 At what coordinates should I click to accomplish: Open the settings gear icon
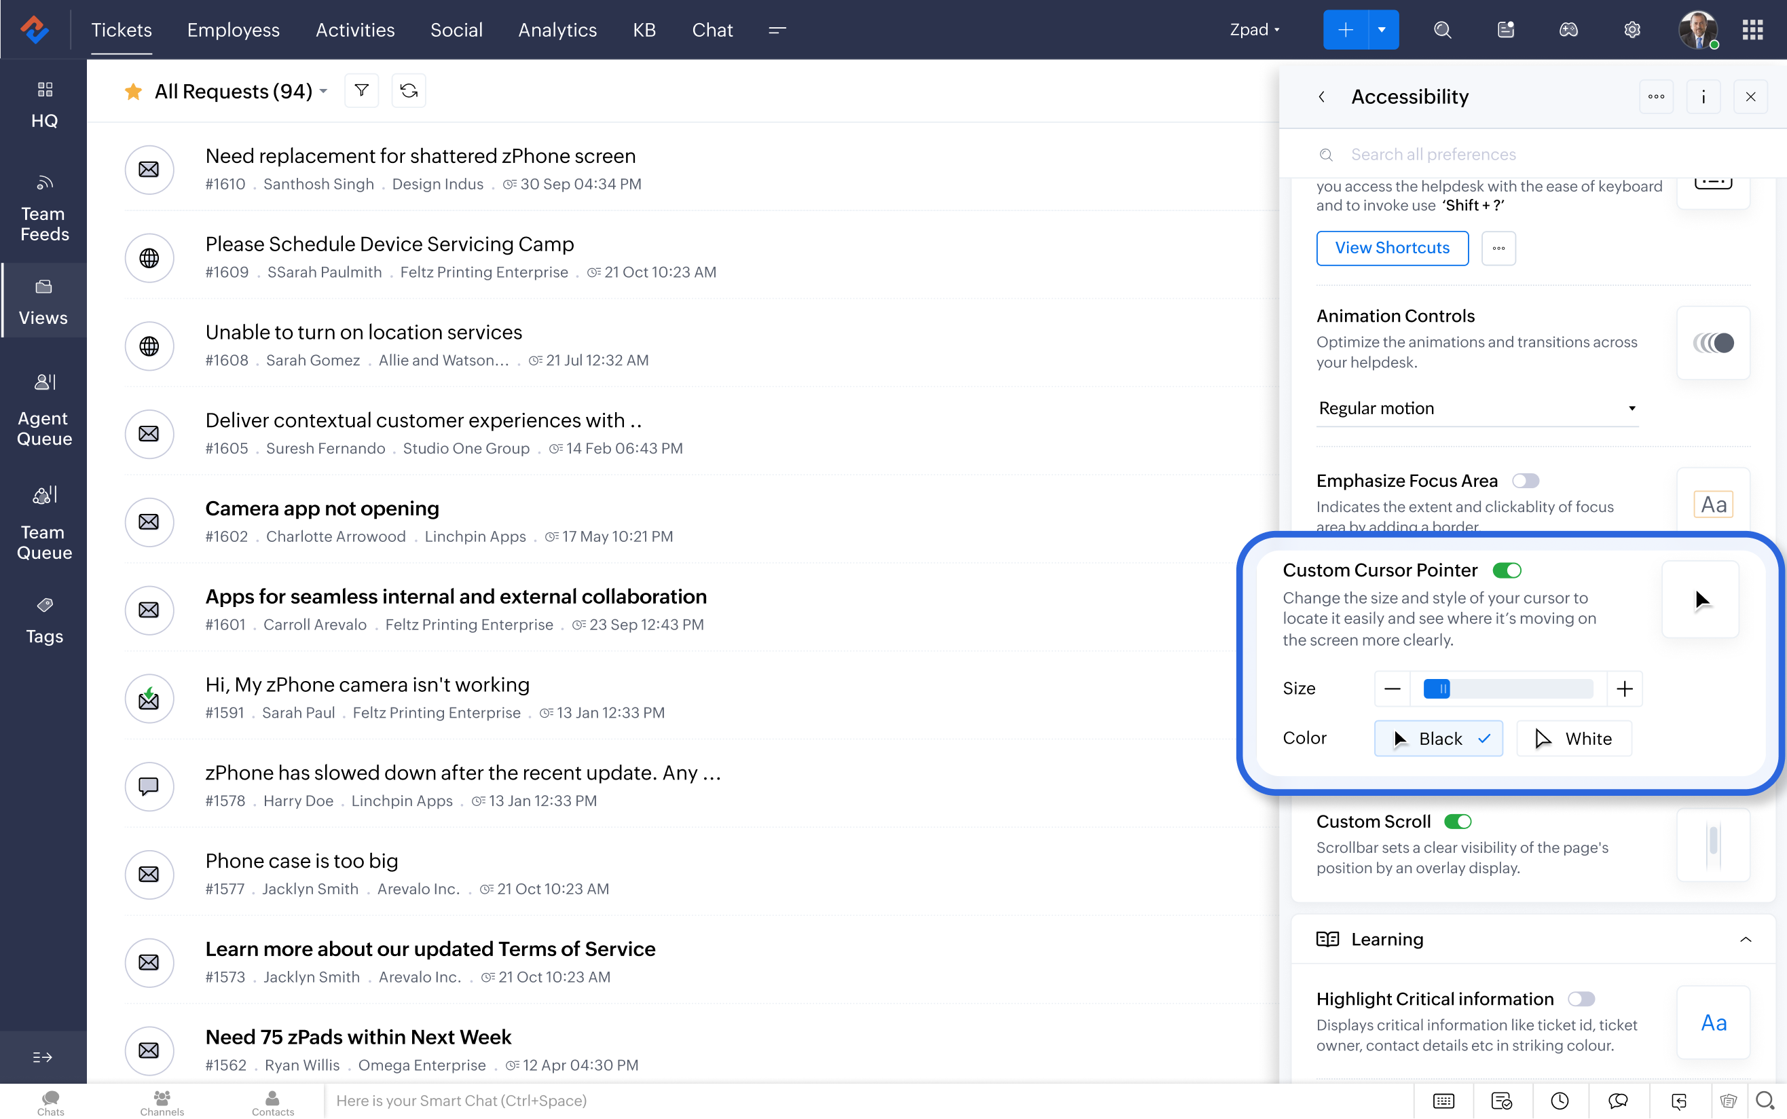pos(1632,31)
